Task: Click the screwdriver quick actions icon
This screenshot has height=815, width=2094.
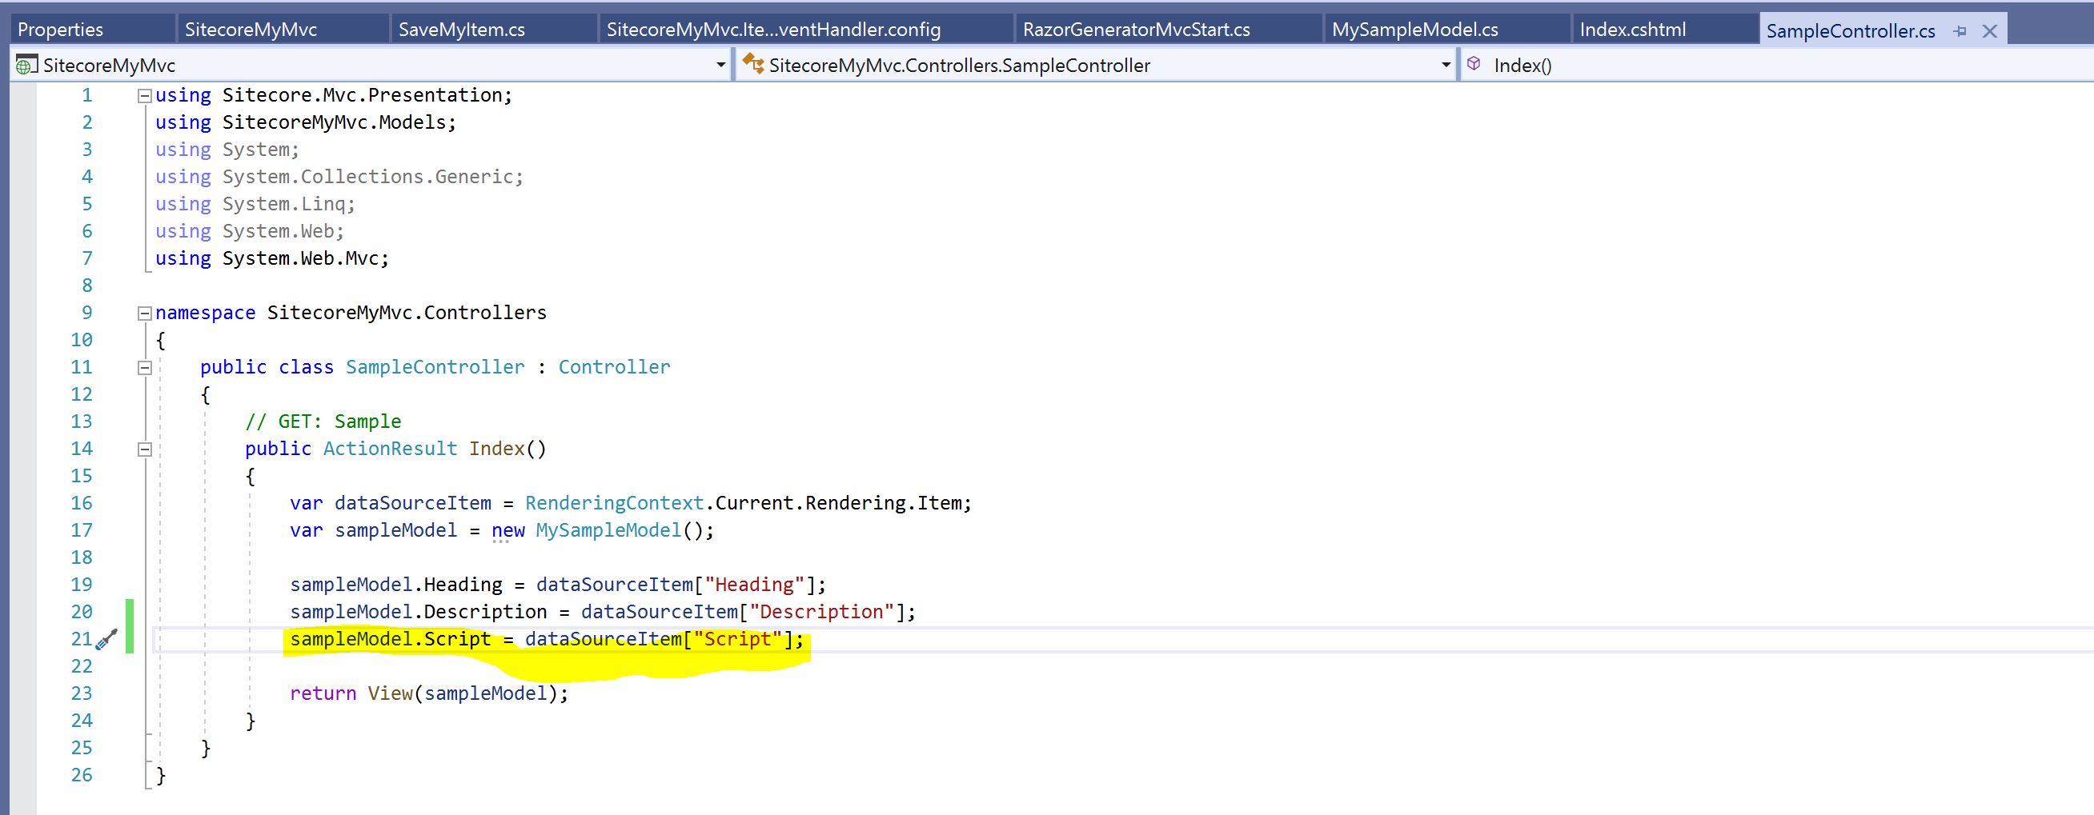Action: 106,641
